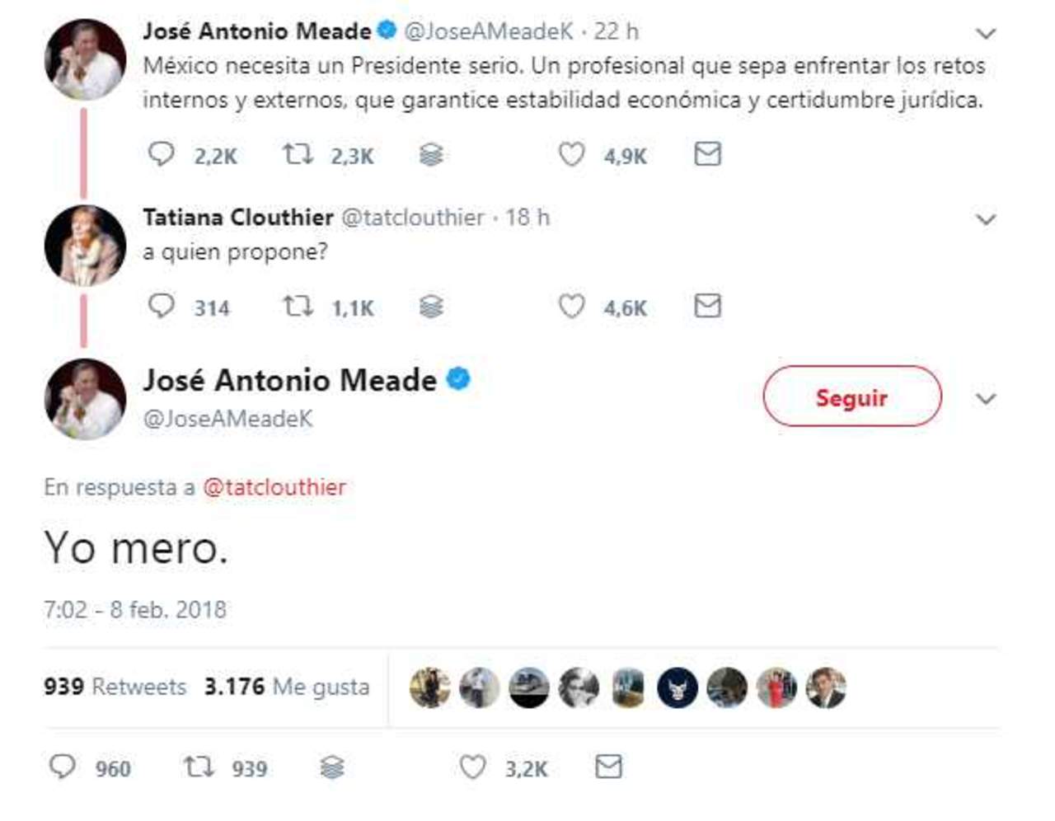Show the 3.176 Me gusta list
Image resolution: width=1055 pixels, height=821 pixels.
coord(287,687)
